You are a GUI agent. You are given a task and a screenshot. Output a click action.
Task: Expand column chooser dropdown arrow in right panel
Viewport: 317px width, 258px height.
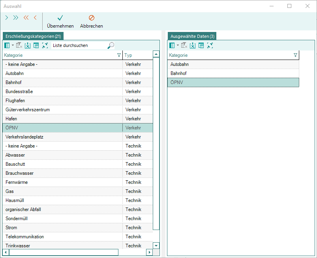tap(178, 45)
